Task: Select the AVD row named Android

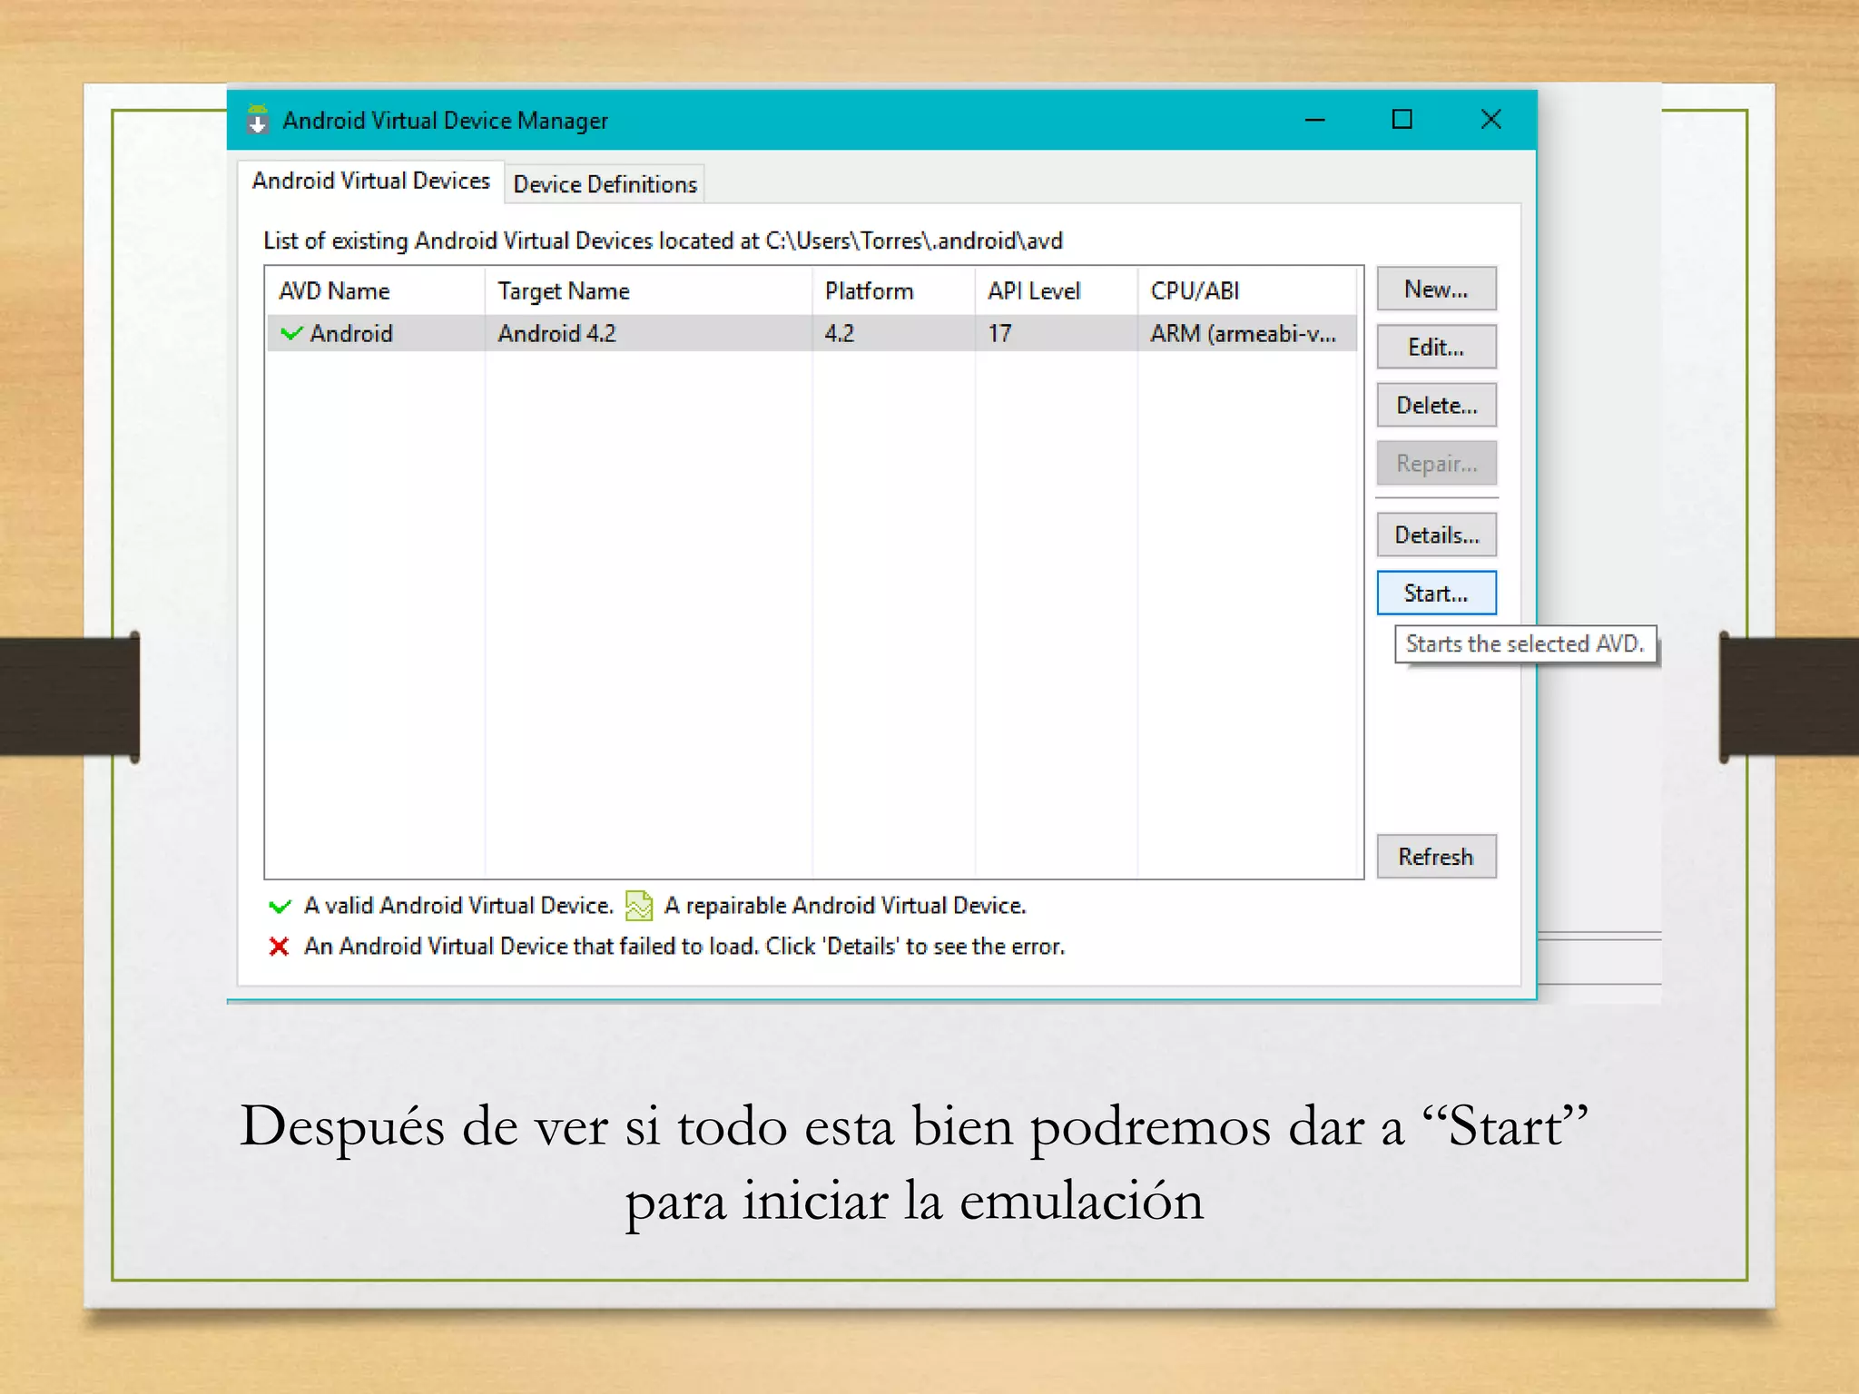Action: click(x=811, y=333)
